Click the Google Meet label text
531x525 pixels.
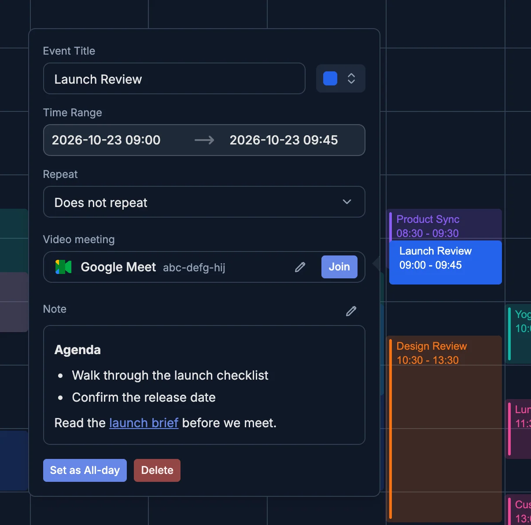118,267
